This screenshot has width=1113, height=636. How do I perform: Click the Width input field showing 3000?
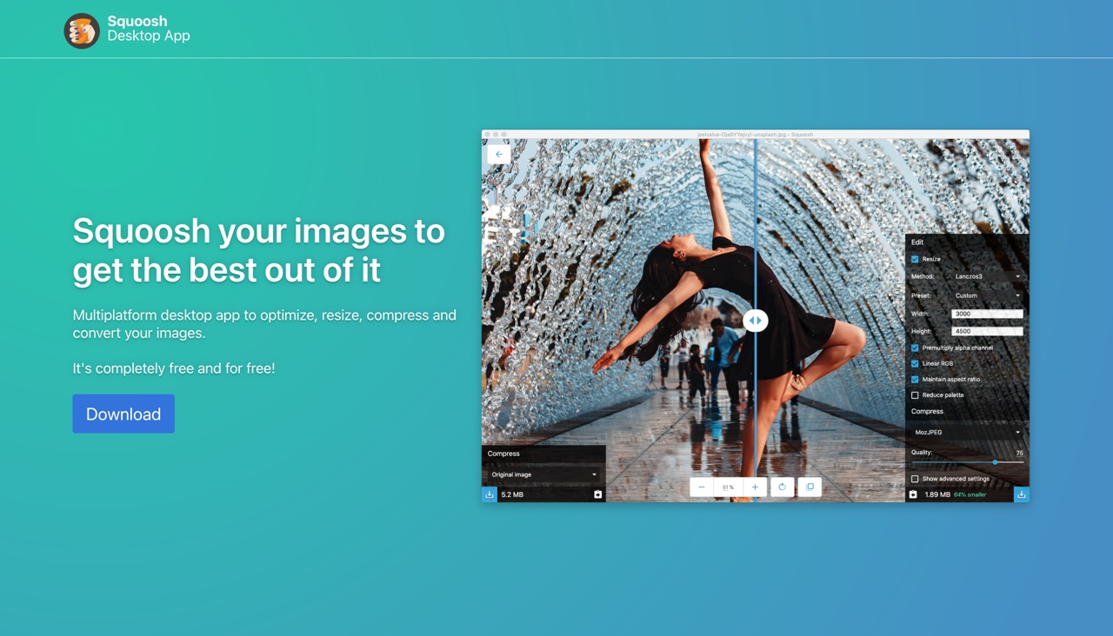click(987, 314)
